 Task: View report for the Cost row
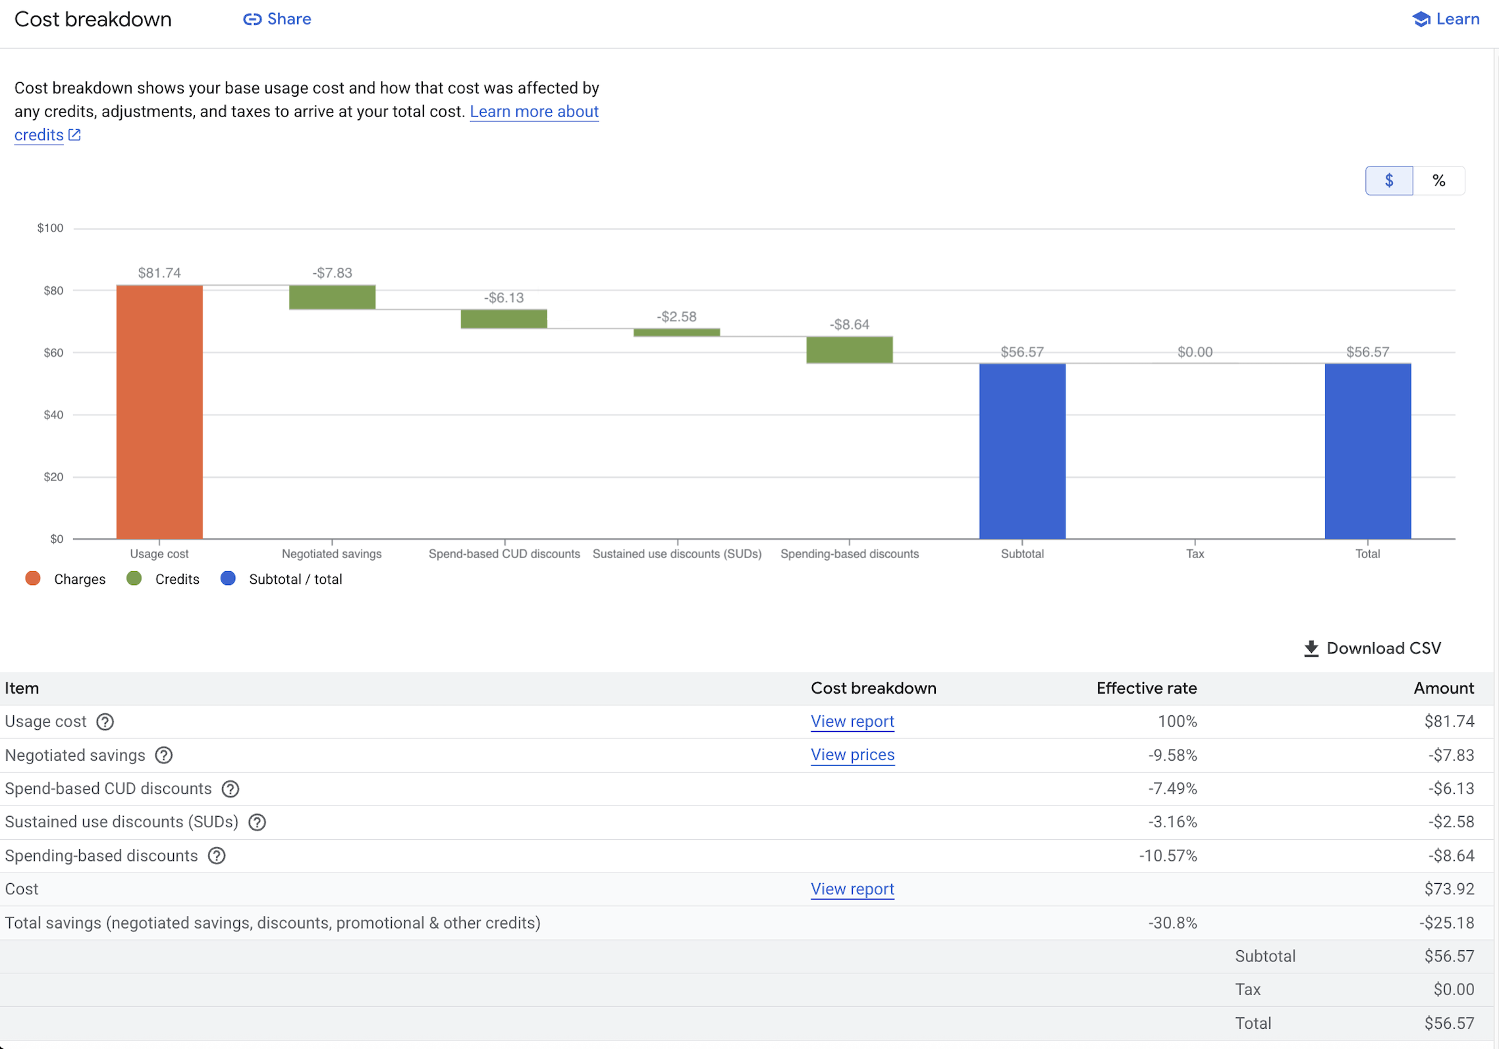coord(852,889)
